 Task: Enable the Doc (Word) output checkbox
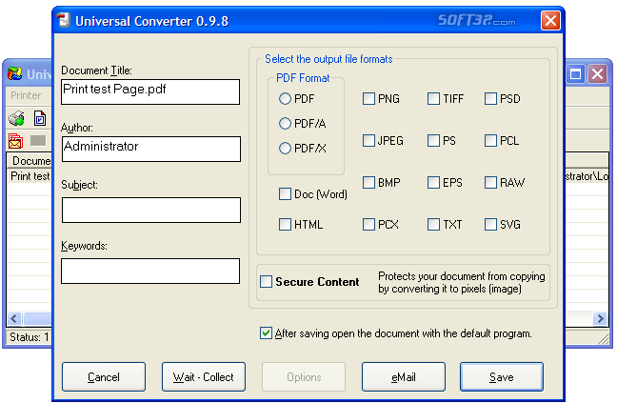click(285, 194)
